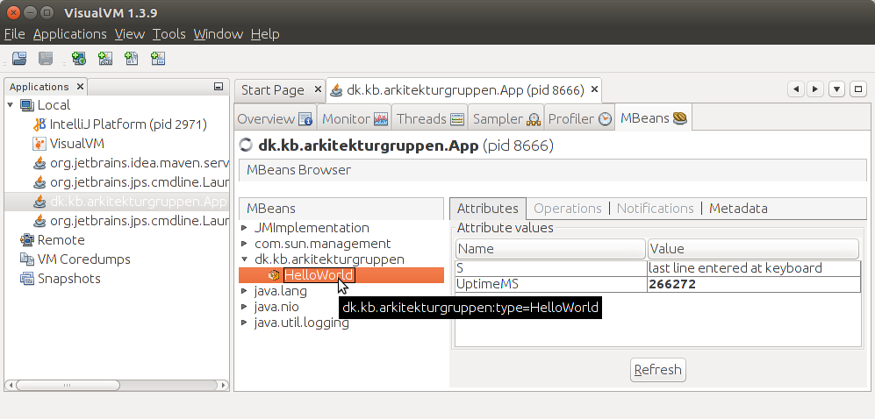Click the Remote hosts icon
This screenshot has width=875, height=419.
[27, 240]
